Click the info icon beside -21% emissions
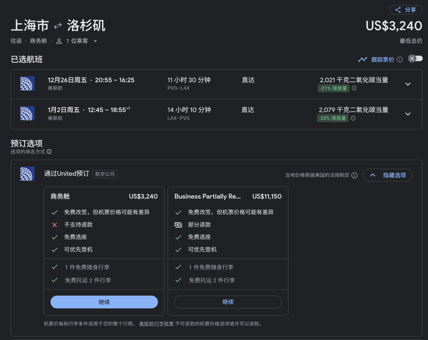The width and height of the screenshot is (428, 340). tap(354, 89)
